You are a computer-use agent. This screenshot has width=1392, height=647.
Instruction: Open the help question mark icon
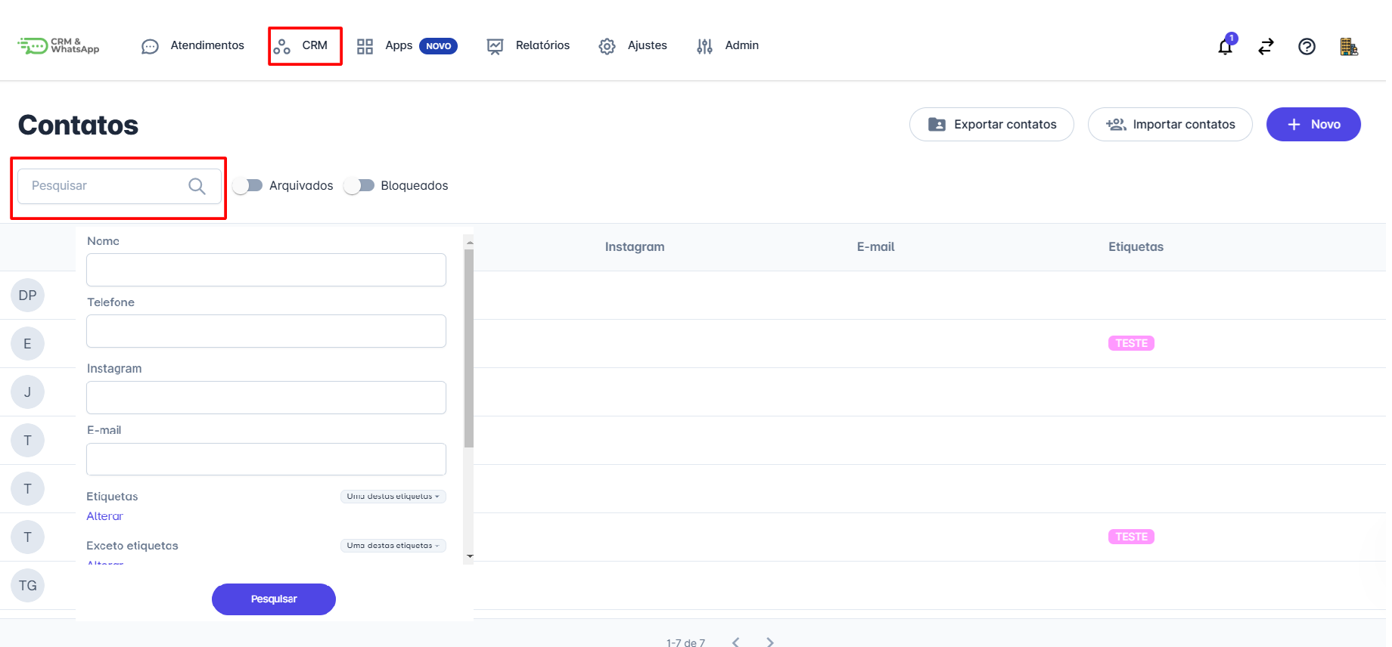click(x=1307, y=47)
